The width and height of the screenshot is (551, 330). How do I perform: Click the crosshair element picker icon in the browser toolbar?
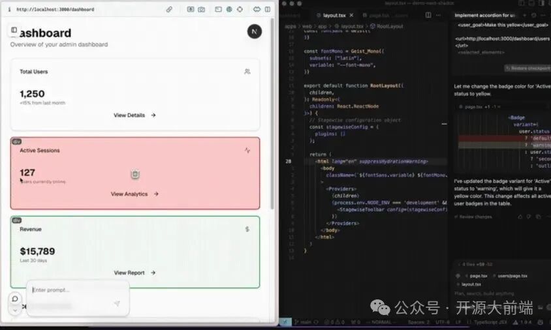240,10
